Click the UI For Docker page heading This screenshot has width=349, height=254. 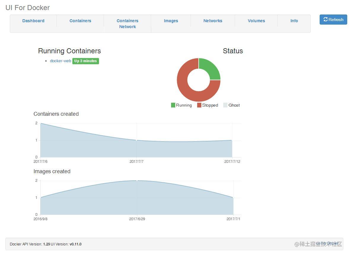(27, 8)
